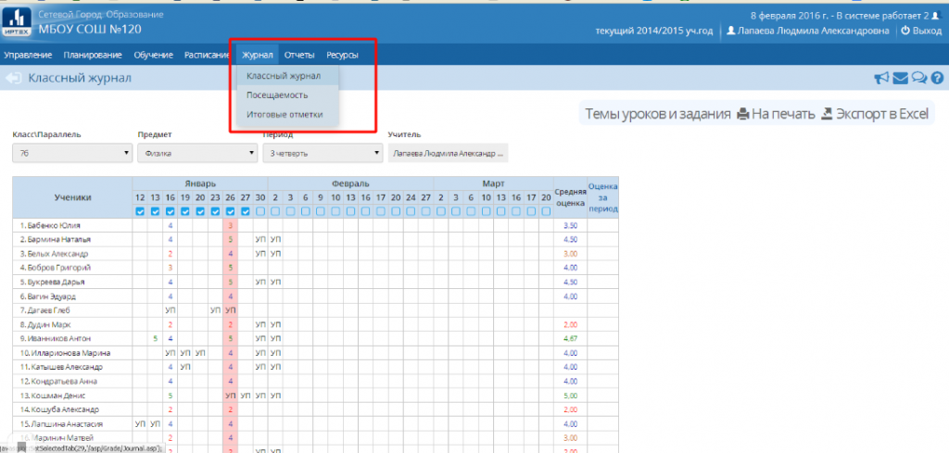Uncheck the January 26 column checkbox

[x=231, y=211]
